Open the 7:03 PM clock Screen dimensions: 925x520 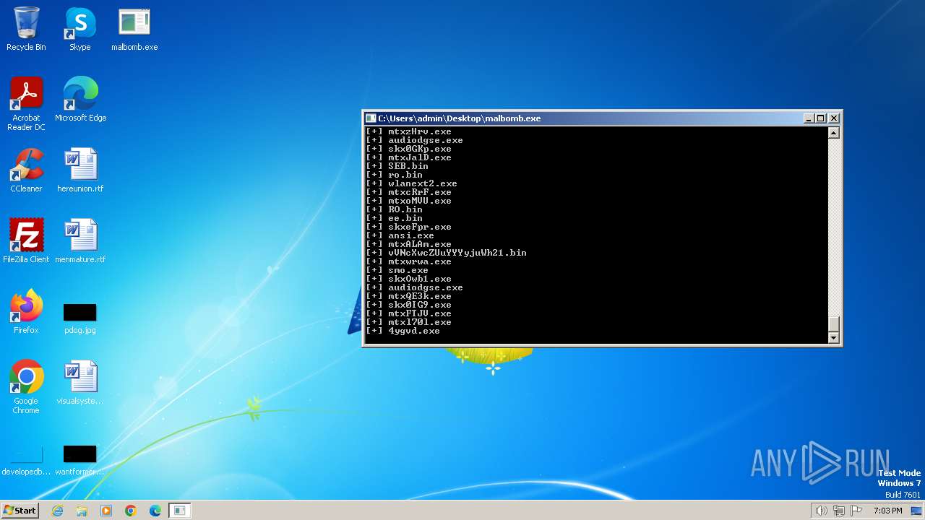[888, 511]
